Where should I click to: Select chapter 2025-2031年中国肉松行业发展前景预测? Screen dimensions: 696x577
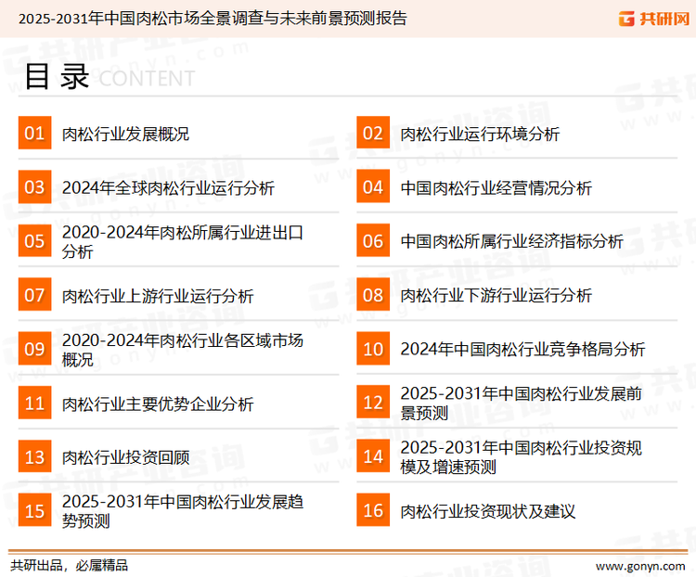click(x=522, y=403)
